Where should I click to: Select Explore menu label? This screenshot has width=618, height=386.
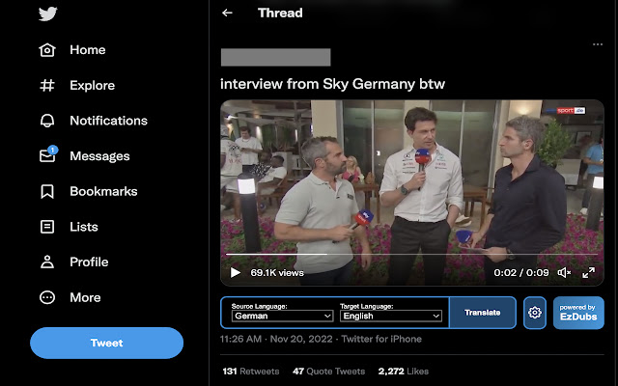pyautogui.click(x=93, y=86)
